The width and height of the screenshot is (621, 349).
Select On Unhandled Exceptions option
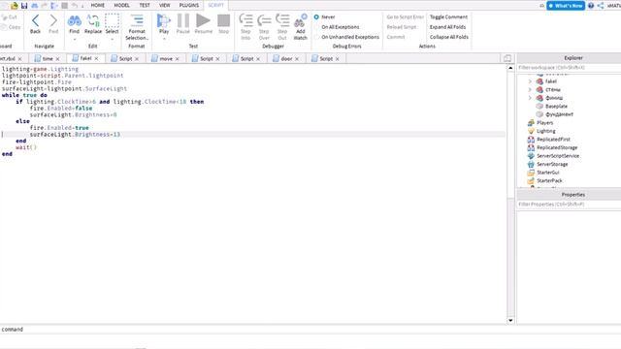pos(316,37)
